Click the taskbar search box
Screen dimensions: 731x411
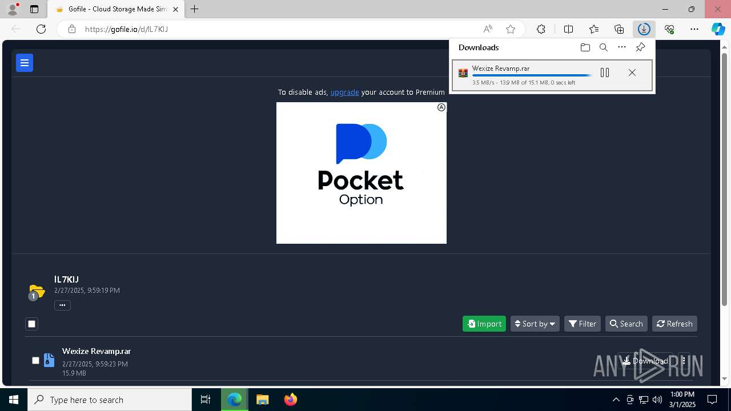110,400
